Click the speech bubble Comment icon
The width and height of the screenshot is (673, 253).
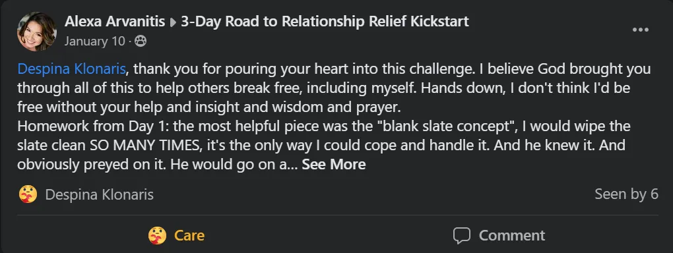(462, 235)
